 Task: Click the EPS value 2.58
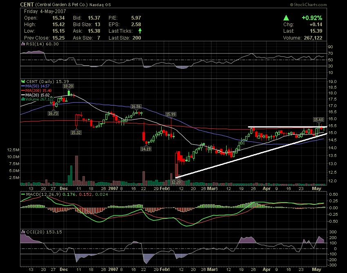[136, 25]
